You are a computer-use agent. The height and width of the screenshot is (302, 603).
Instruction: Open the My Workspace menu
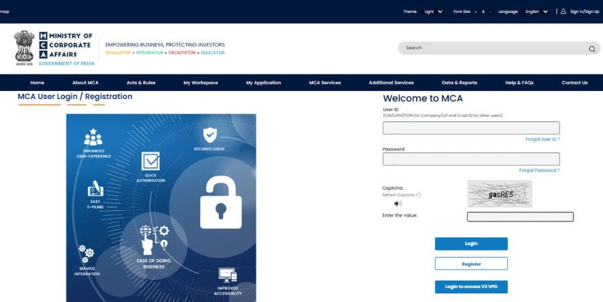coord(201,83)
